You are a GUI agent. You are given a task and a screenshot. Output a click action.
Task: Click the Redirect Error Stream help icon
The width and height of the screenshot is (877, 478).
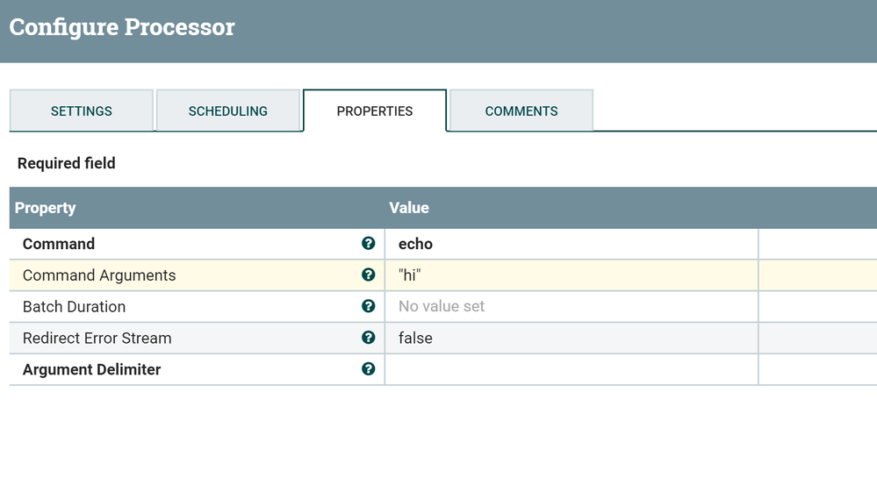369,338
